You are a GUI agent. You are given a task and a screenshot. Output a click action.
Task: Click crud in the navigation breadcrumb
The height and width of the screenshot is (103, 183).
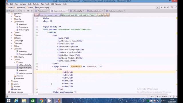(x=10, y=7)
